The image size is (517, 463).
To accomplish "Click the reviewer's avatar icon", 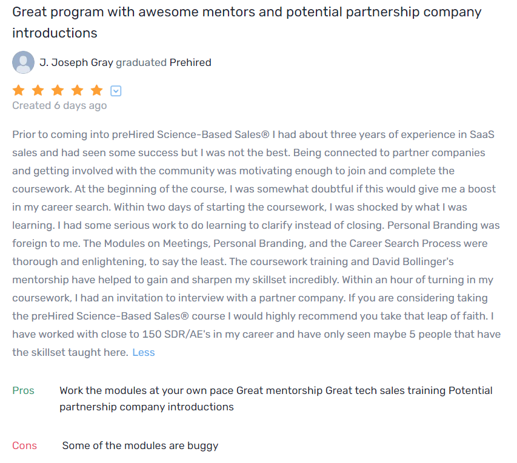I will [x=23, y=62].
